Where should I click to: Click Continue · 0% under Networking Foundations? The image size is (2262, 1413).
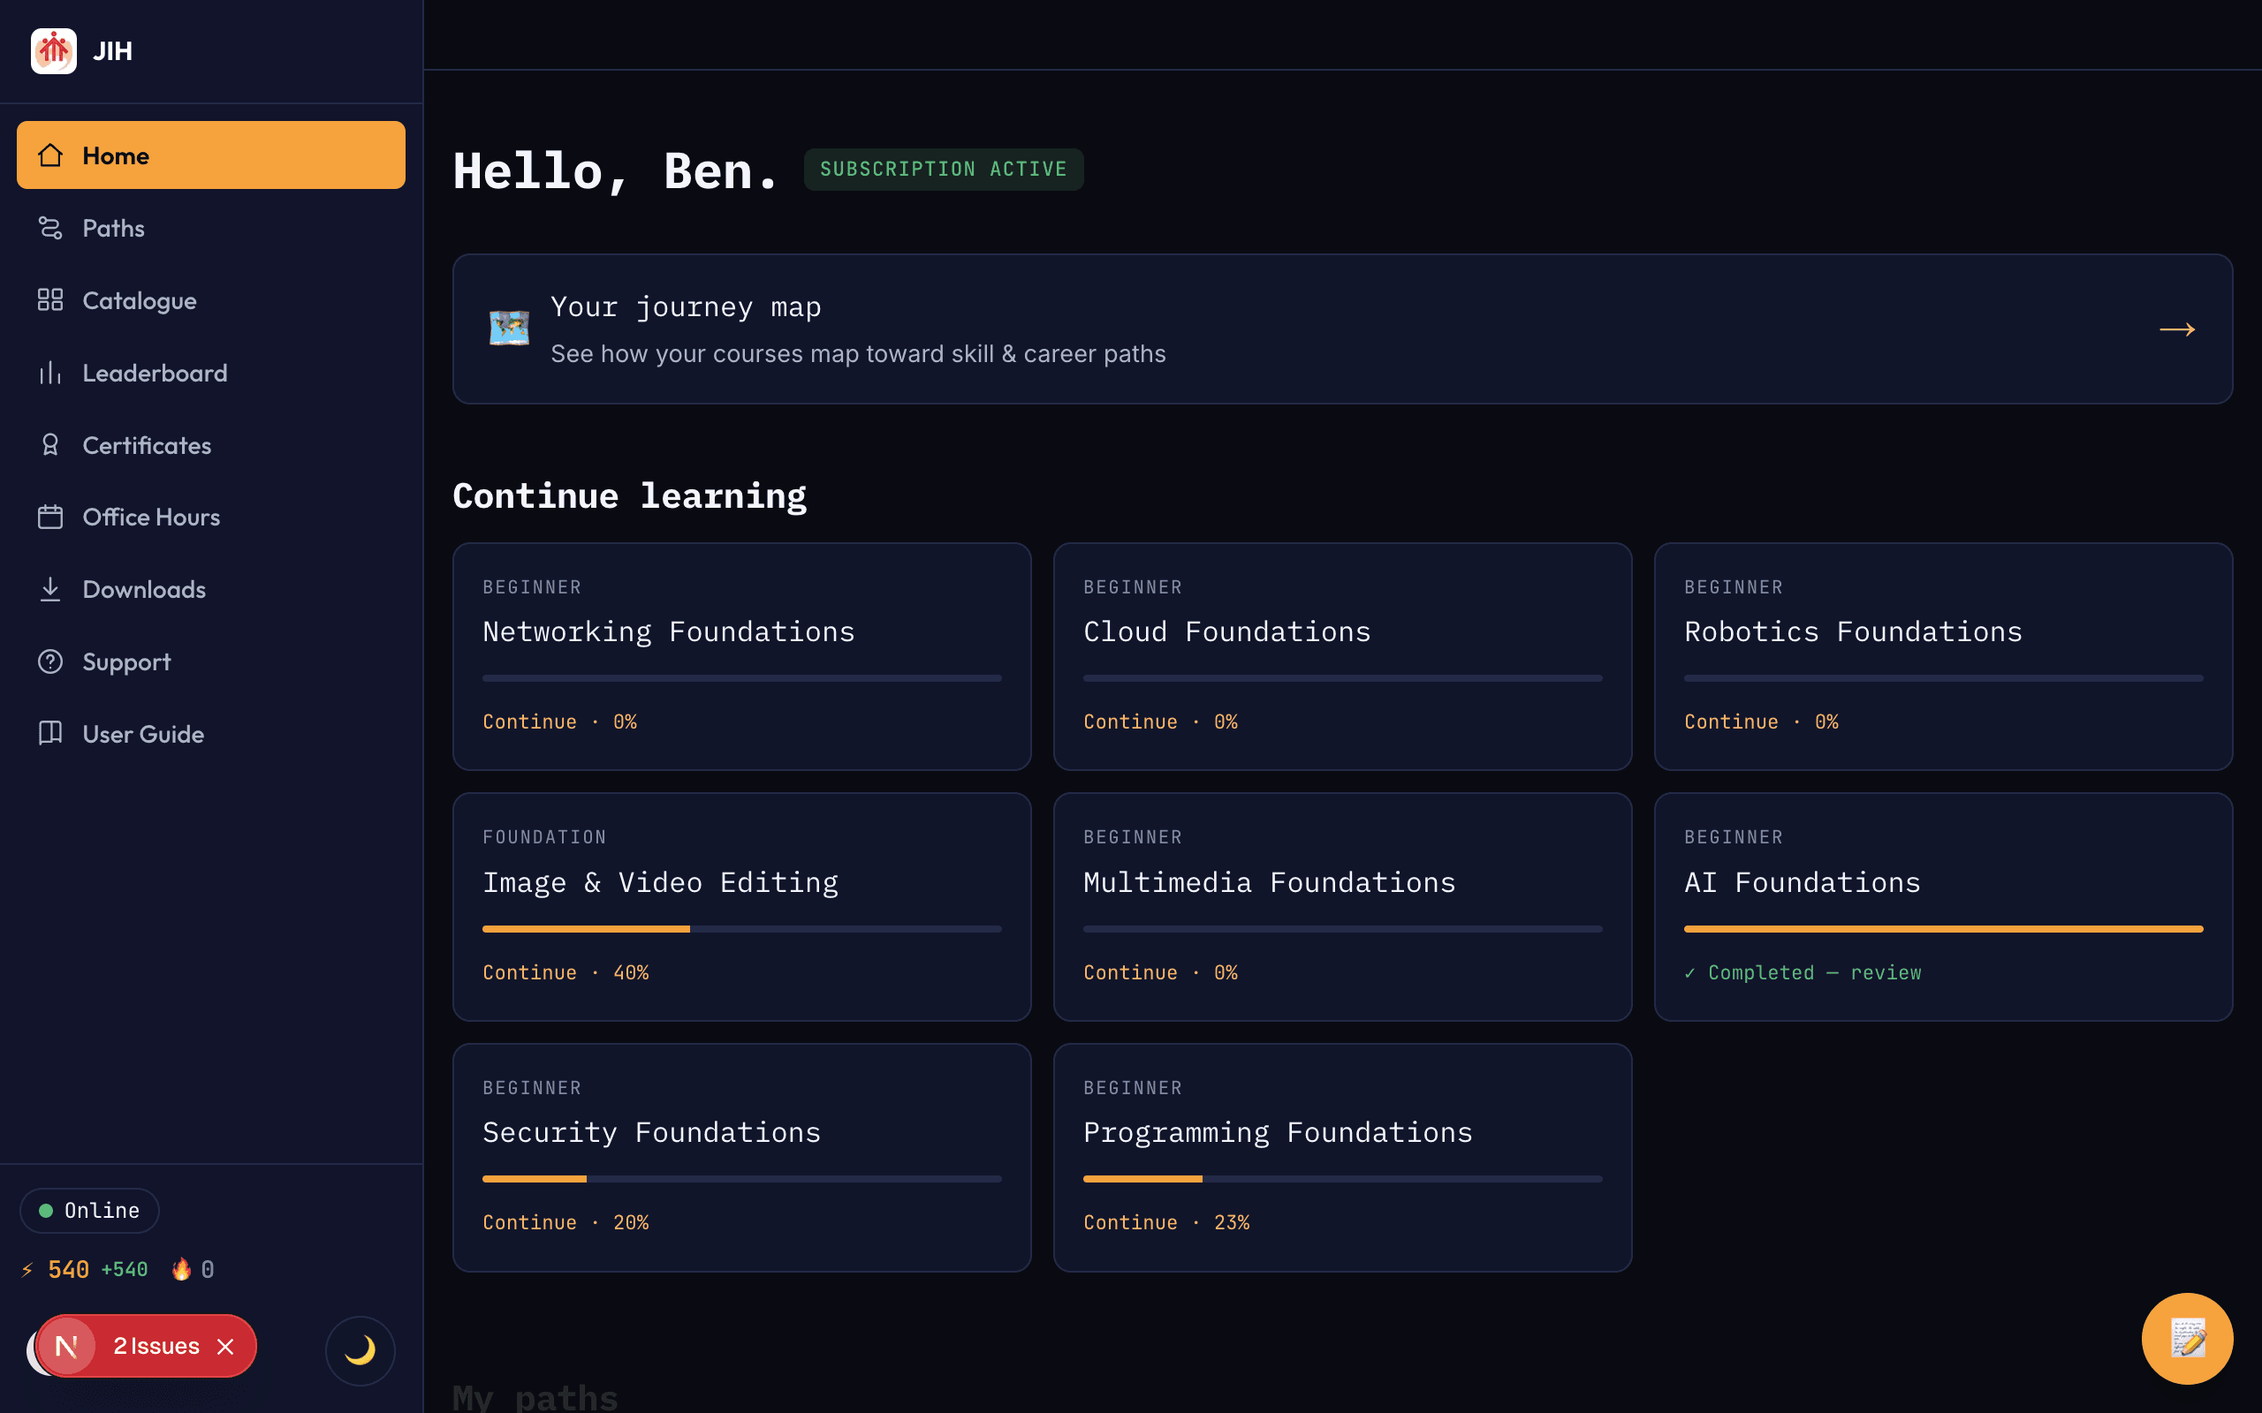pos(560,722)
